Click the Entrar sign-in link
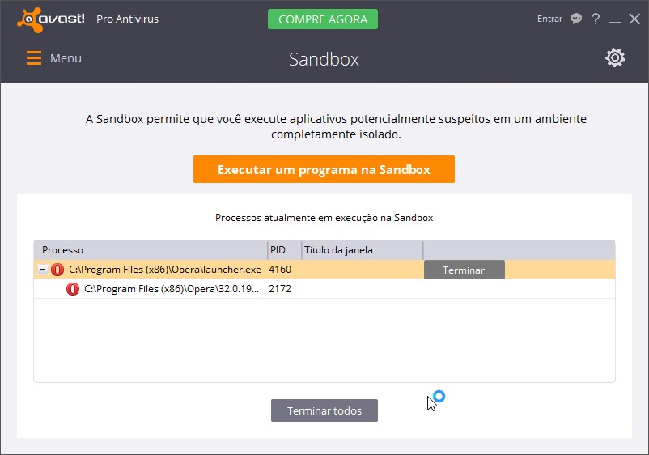649x455 pixels. (549, 19)
